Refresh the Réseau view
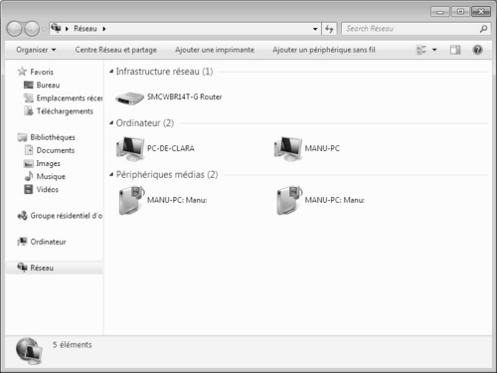The width and height of the screenshot is (497, 373). click(x=329, y=29)
